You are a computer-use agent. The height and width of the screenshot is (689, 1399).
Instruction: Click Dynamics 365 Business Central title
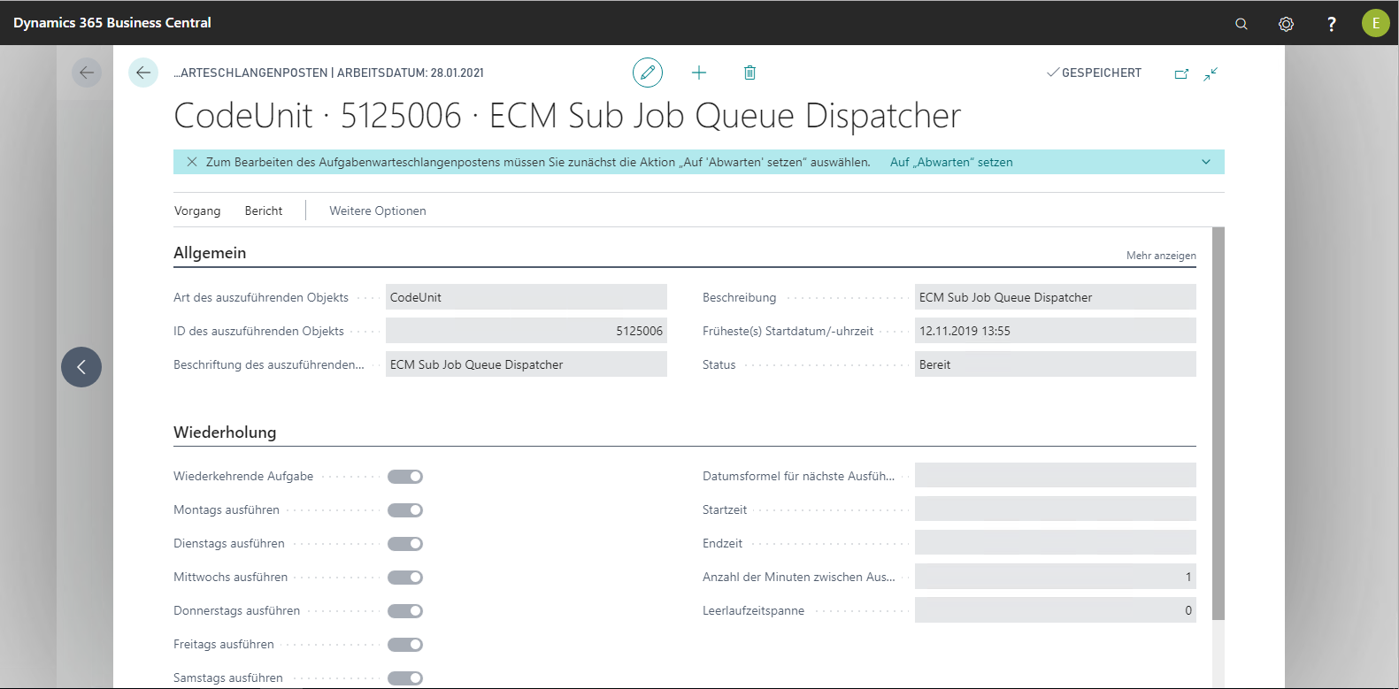coord(112,23)
